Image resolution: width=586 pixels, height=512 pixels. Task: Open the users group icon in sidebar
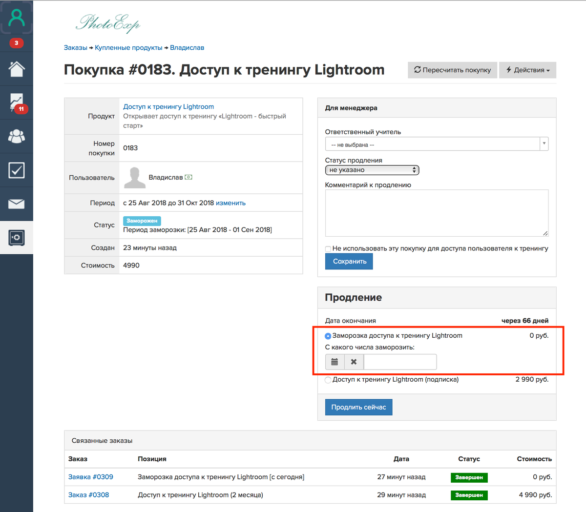pos(17,136)
